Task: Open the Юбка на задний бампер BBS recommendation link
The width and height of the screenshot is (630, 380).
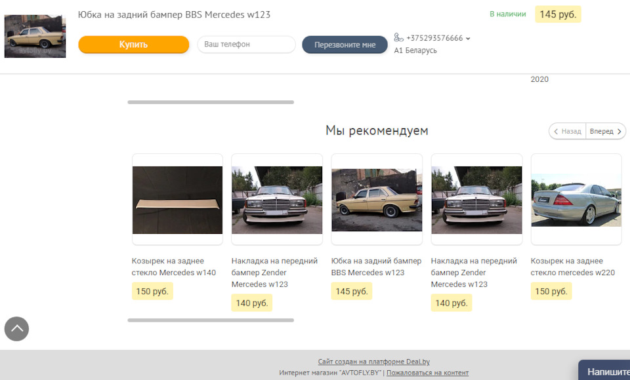Action: pos(376,267)
